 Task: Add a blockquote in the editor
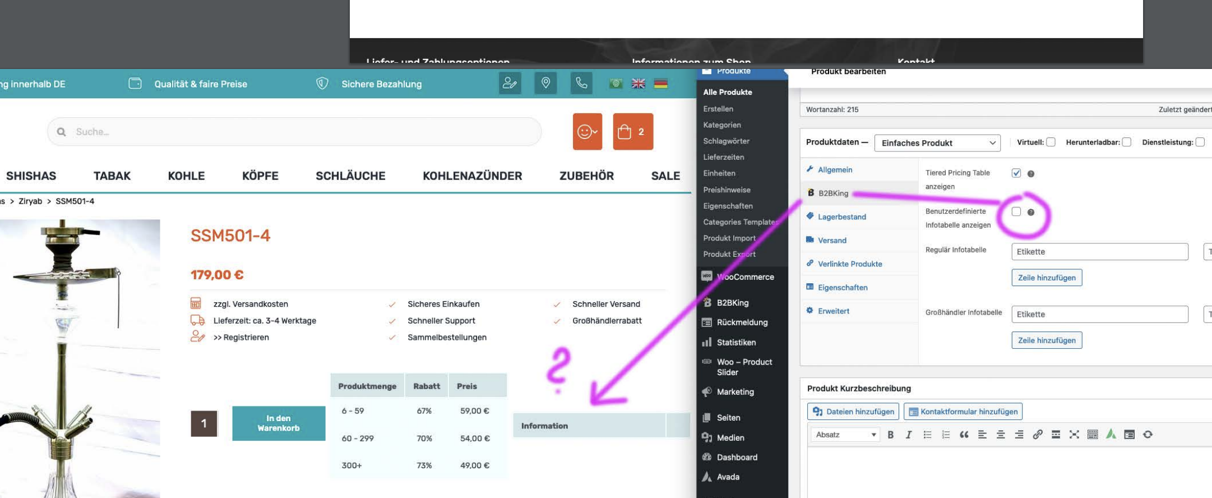click(x=964, y=435)
